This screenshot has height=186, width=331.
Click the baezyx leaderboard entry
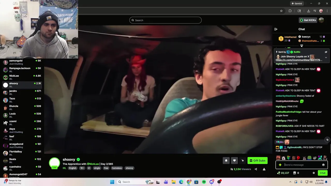311,37
